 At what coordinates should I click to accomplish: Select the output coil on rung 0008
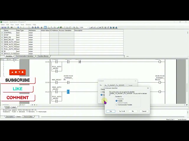[x=160, y=62]
